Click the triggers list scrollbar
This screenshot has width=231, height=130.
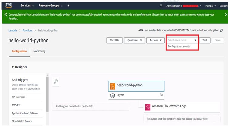(x=47, y=94)
